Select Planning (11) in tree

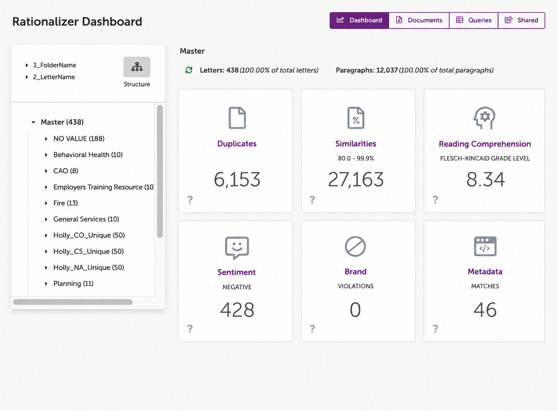73,283
